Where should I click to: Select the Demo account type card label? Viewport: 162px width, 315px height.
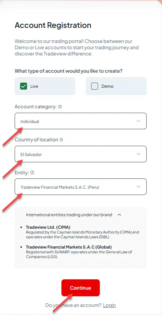coord(108,86)
